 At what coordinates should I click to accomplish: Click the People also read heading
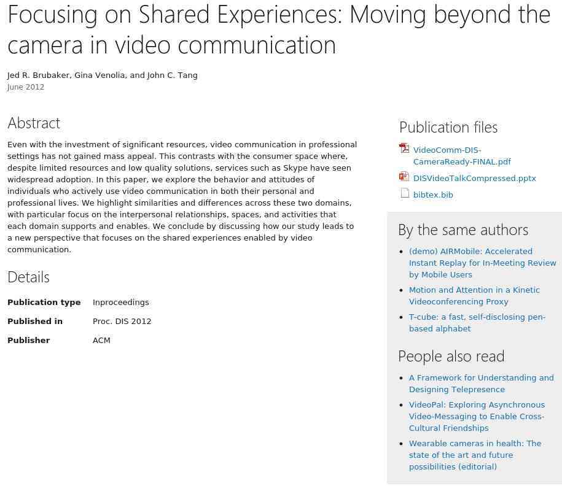[451, 356]
